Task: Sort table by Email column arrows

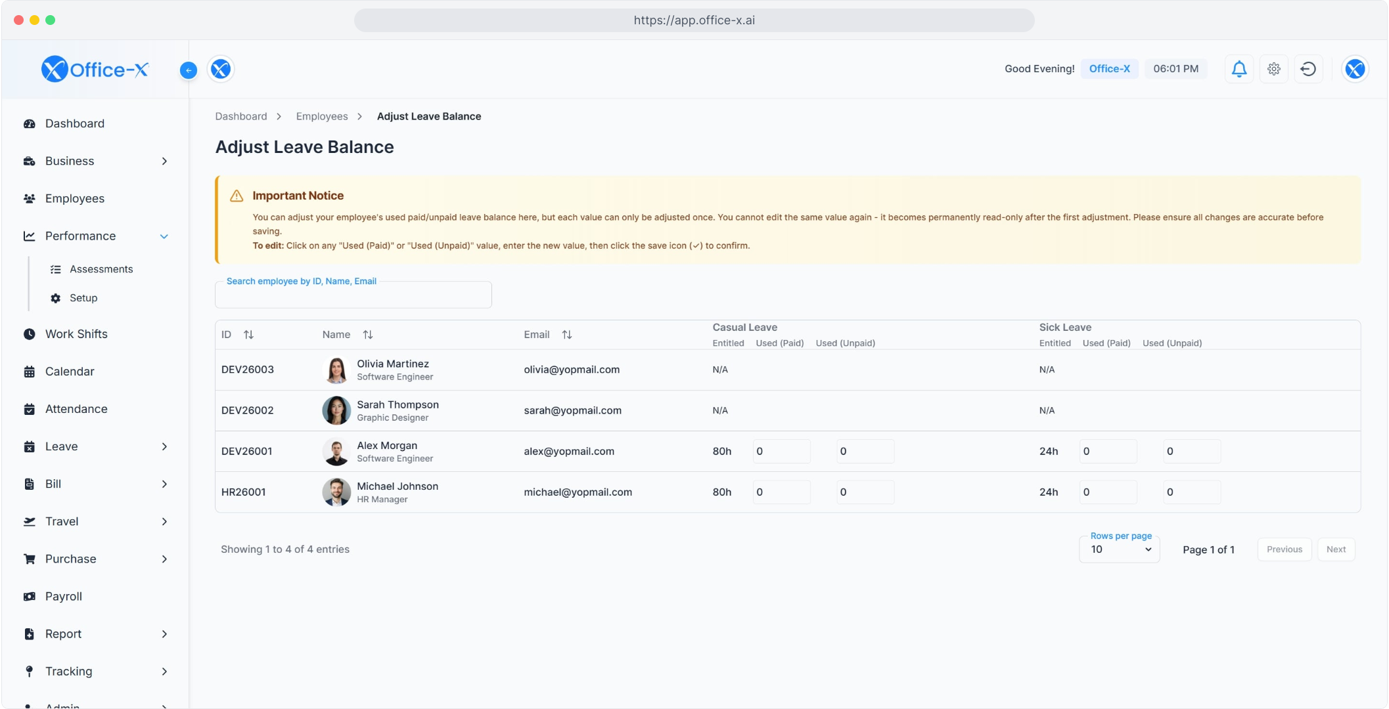Action: click(567, 335)
